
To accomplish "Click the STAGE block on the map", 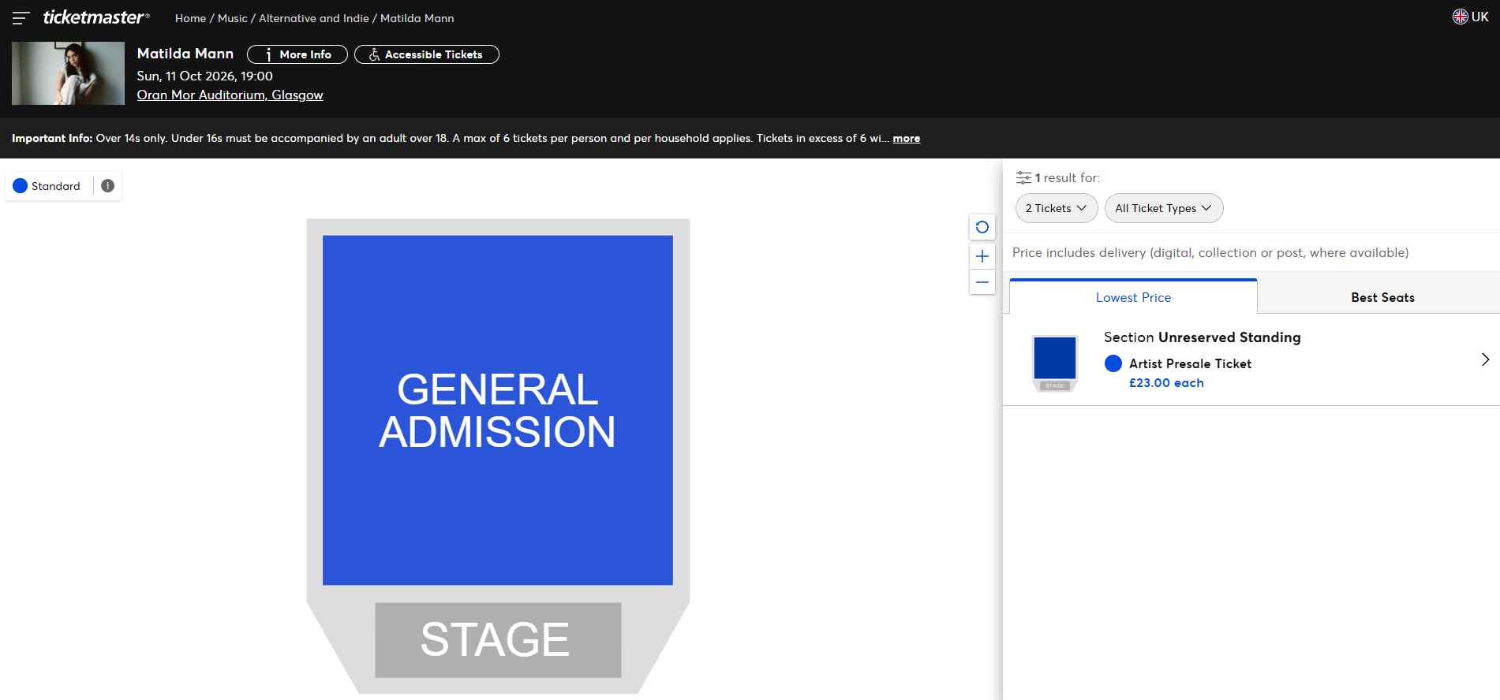I will 498,640.
